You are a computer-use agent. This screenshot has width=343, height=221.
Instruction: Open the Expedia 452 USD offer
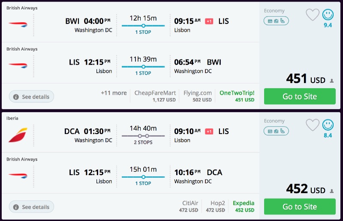(243, 206)
